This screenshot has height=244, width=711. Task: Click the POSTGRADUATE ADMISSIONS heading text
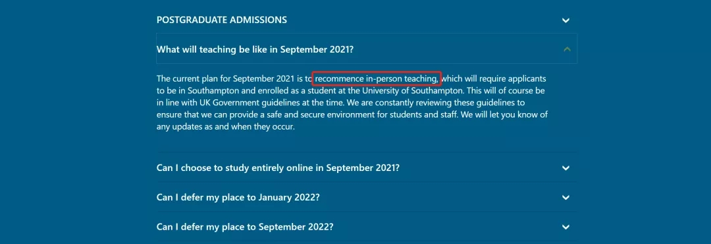coord(222,20)
